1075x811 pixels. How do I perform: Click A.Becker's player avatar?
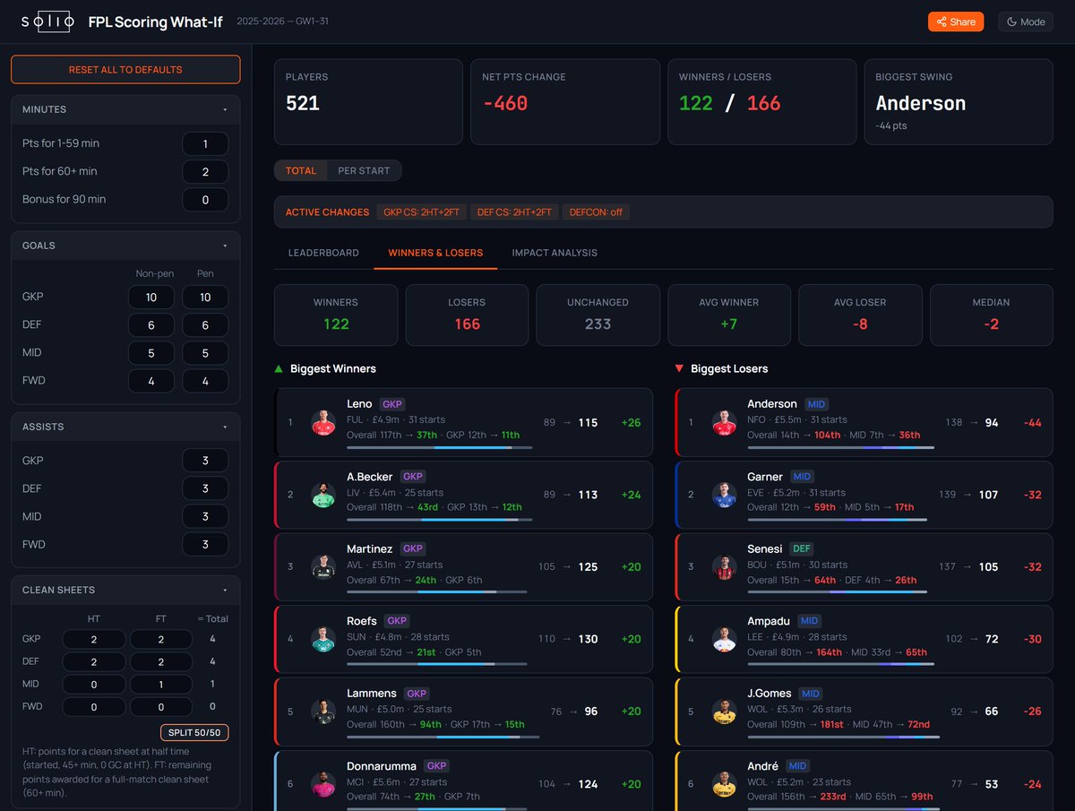pyautogui.click(x=322, y=495)
